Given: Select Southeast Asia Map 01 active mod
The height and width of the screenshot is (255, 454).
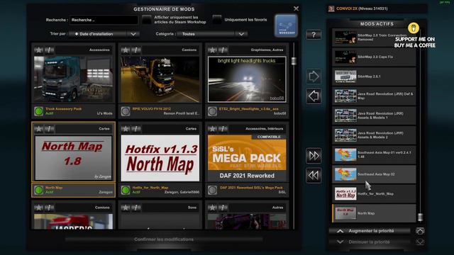Looking at the screenshot, I should pos(374,154).
